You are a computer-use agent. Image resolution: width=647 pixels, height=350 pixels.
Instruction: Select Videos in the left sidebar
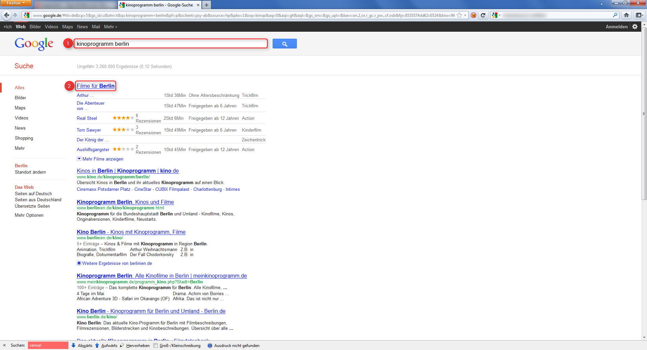[22, 118]
